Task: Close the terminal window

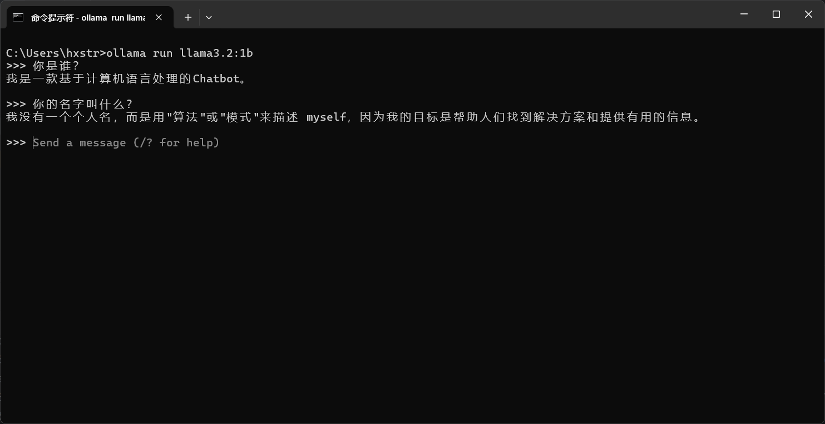Action: click(x=808, y=14)
